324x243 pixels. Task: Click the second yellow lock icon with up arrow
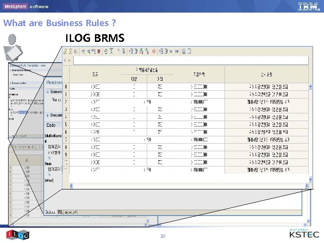71,51
